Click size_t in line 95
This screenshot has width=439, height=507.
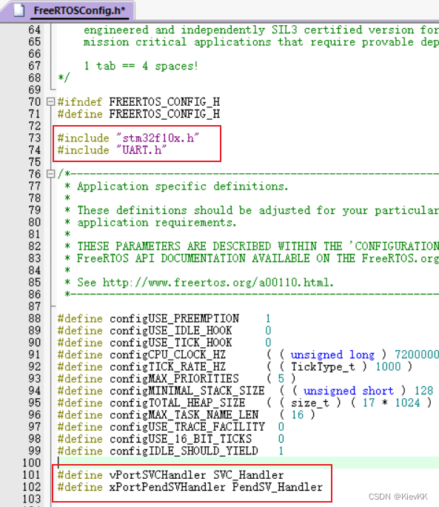(310, 403)
